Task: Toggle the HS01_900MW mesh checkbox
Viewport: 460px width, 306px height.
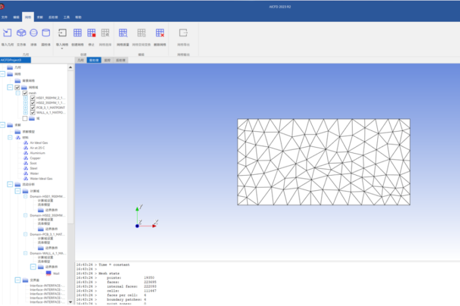Action: point(33,98)
